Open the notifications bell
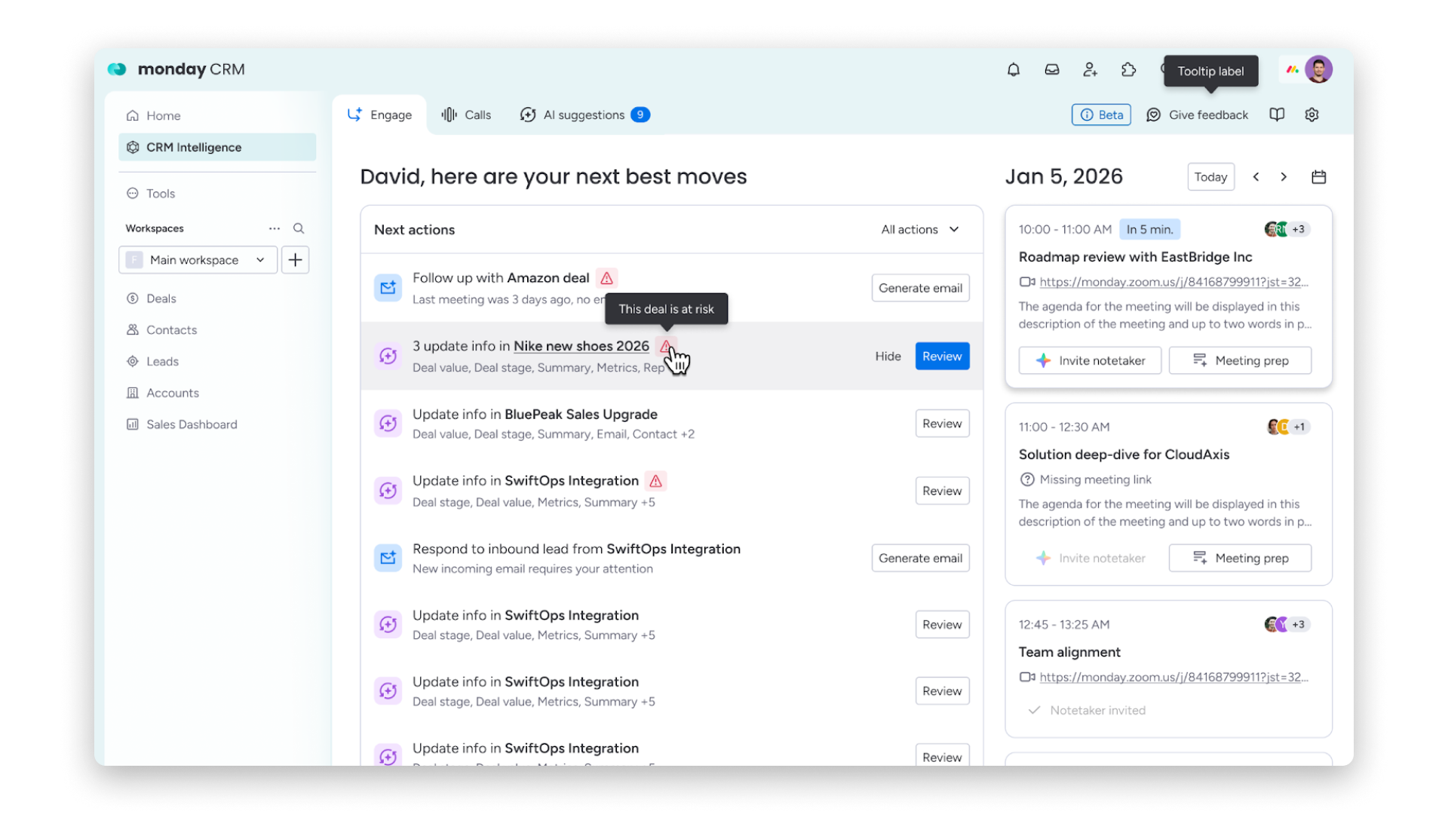1448x814 pixels. (1014, 70)
